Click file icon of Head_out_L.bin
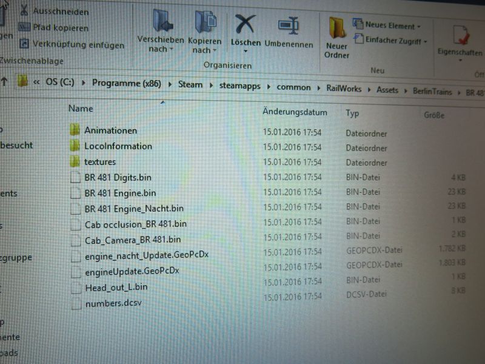The image size is (485, 364). 76,288
